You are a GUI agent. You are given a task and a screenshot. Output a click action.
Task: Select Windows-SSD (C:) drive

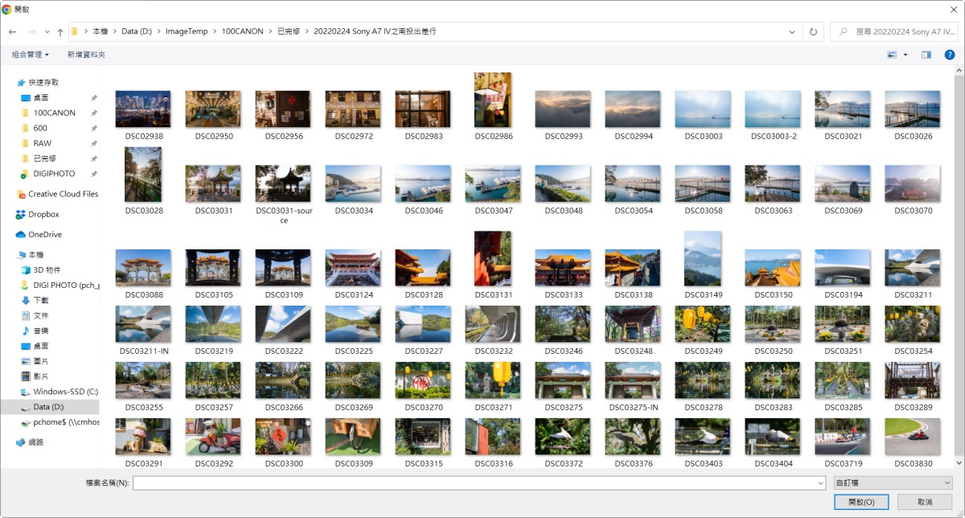pos(65,392)
